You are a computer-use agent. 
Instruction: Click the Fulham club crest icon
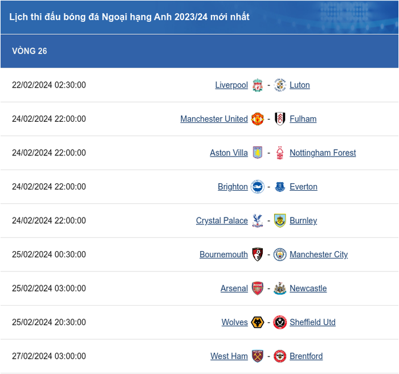click(x=280, y=119)
